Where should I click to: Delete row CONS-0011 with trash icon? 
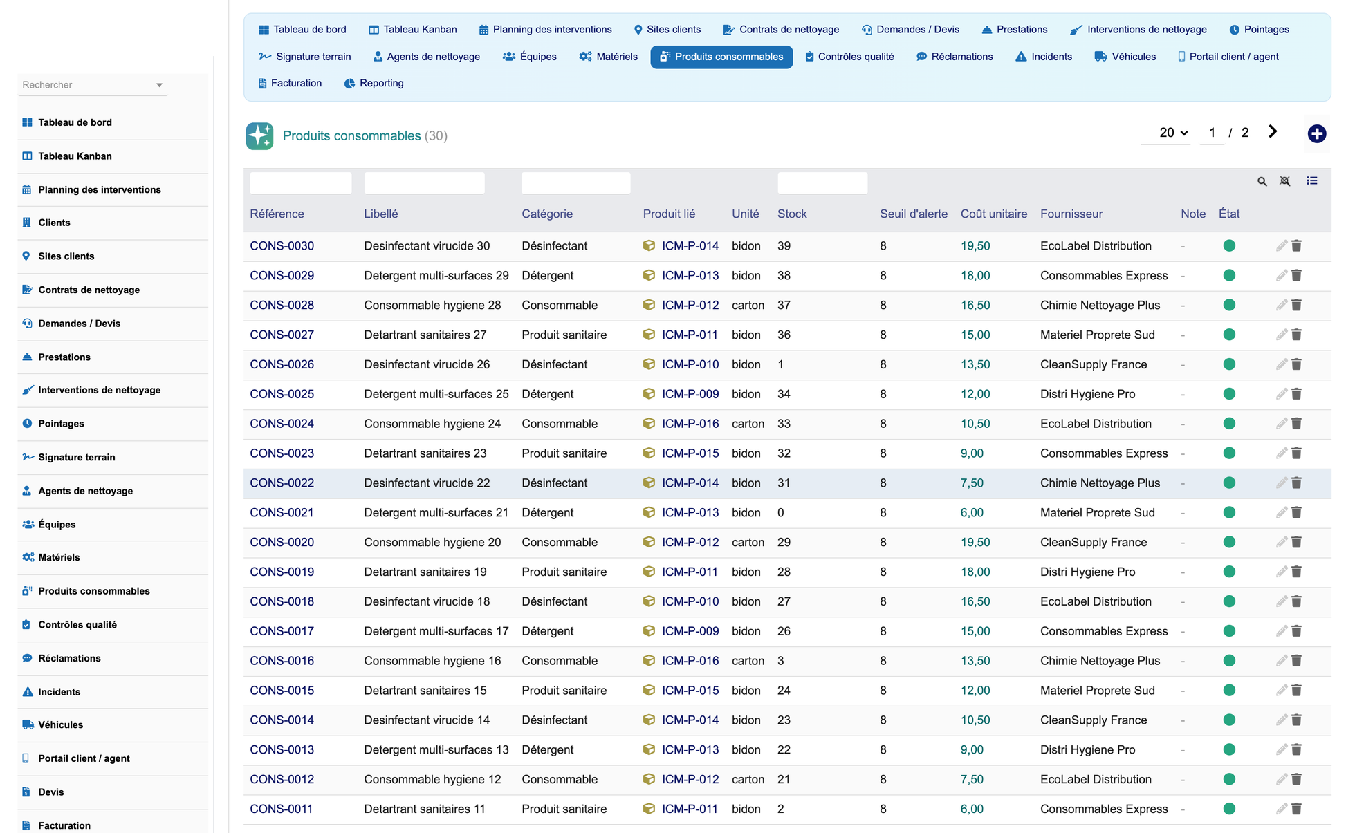(1296, 809)
